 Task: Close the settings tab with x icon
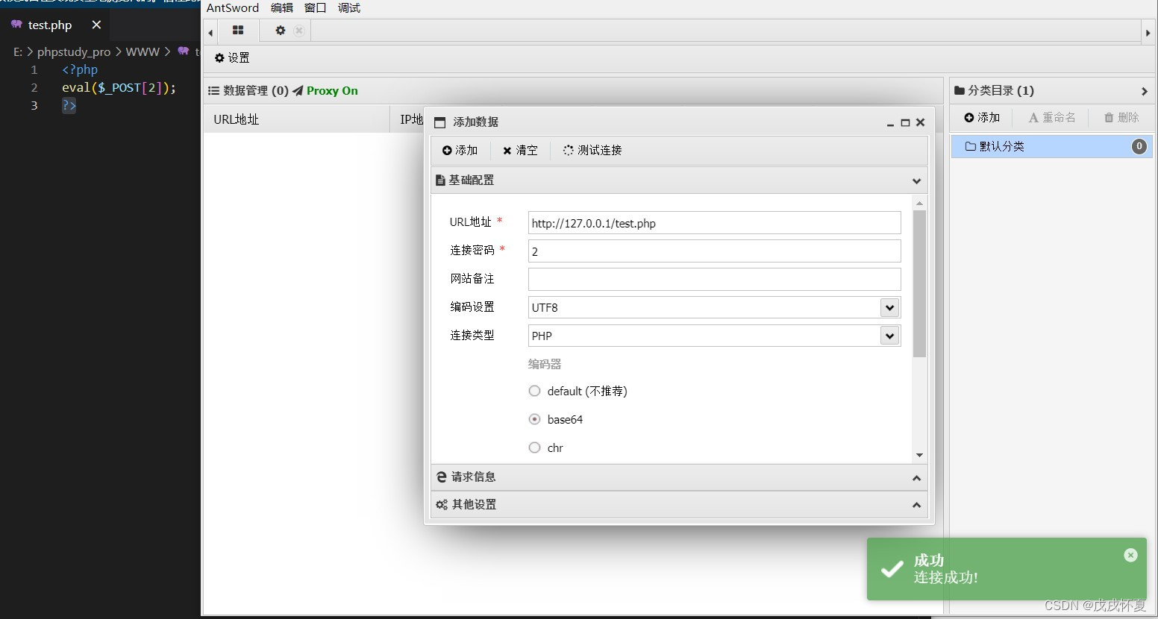tap(299, 31)
